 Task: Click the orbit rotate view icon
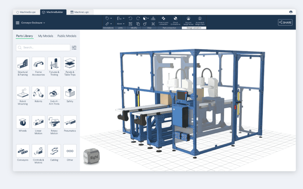(145, 24)
